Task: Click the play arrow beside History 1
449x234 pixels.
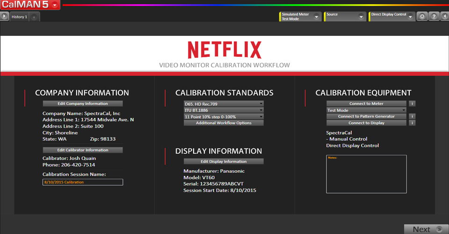Action: [x=4, y=16]
